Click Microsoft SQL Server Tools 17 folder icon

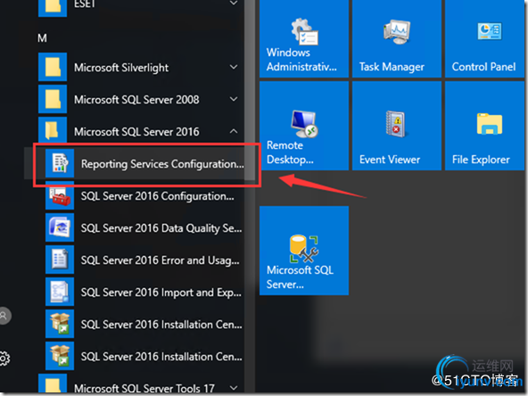(x=53, y=384)
